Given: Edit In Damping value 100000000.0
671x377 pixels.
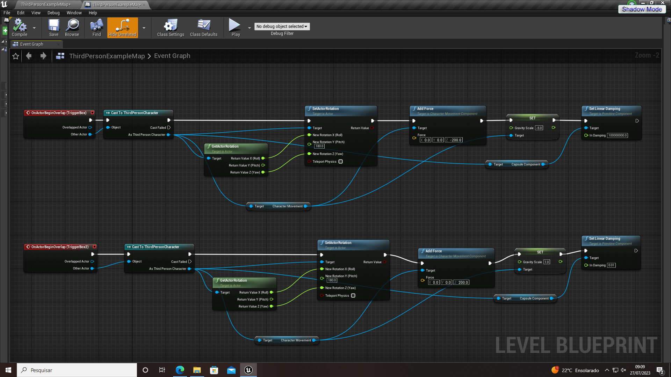Looking at the screenshot, I should tap(618, 135).
